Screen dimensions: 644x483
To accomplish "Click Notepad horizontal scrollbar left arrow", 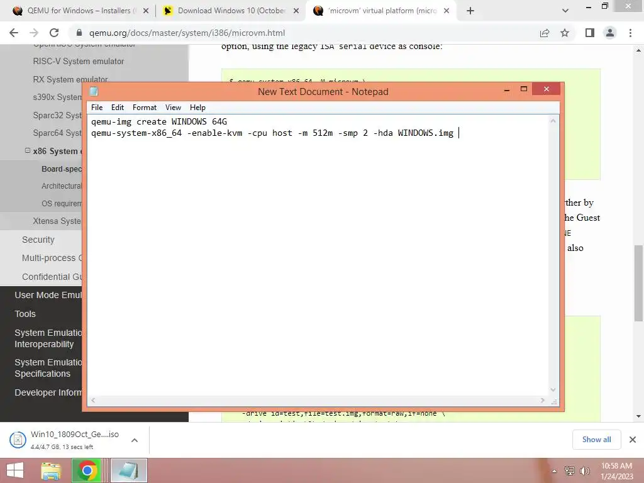I will pyautogui.click(x=93, y=400).
